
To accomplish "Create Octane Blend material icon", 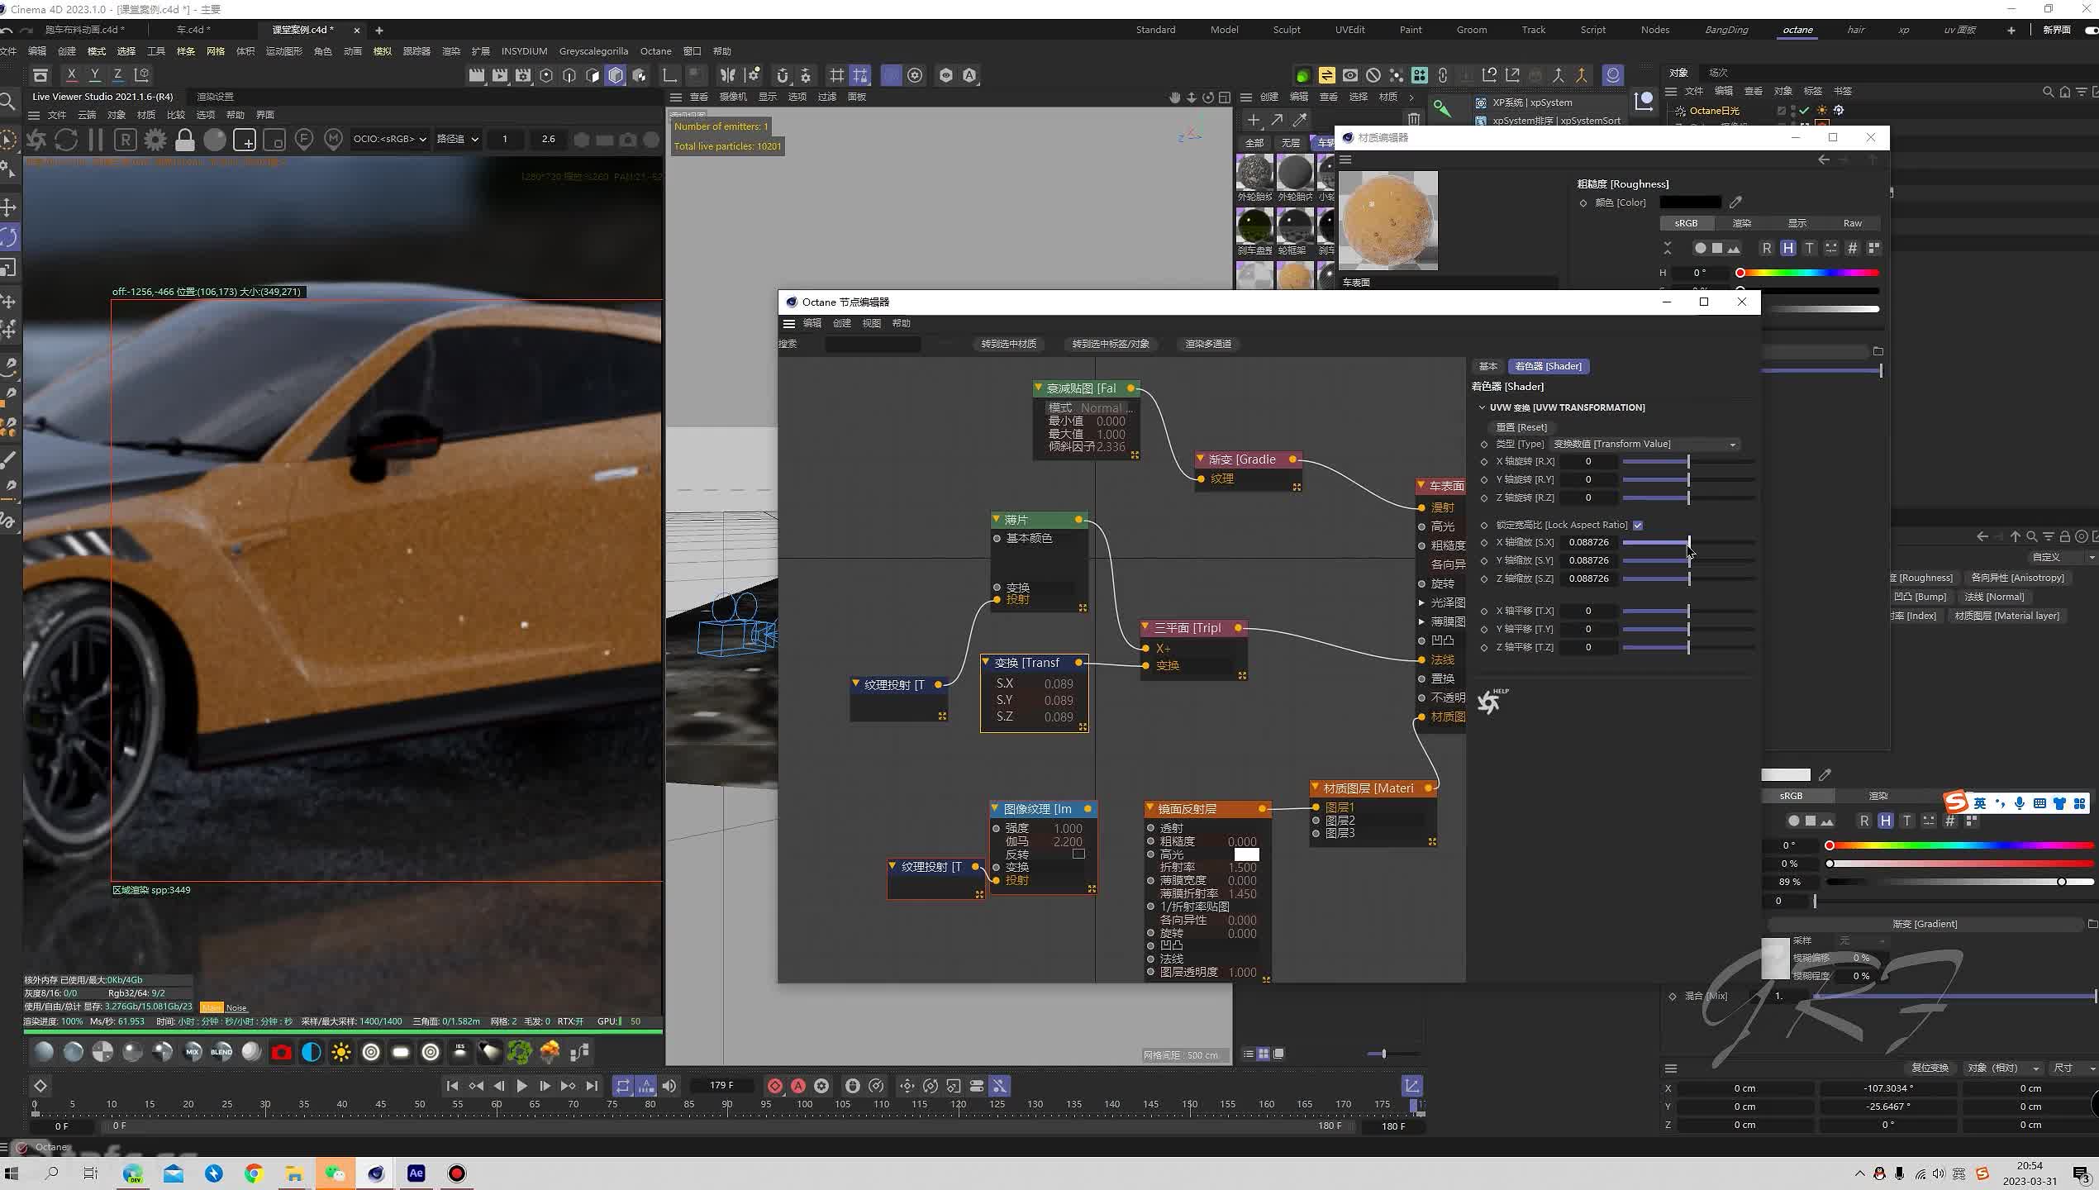I will point(221,1052).
